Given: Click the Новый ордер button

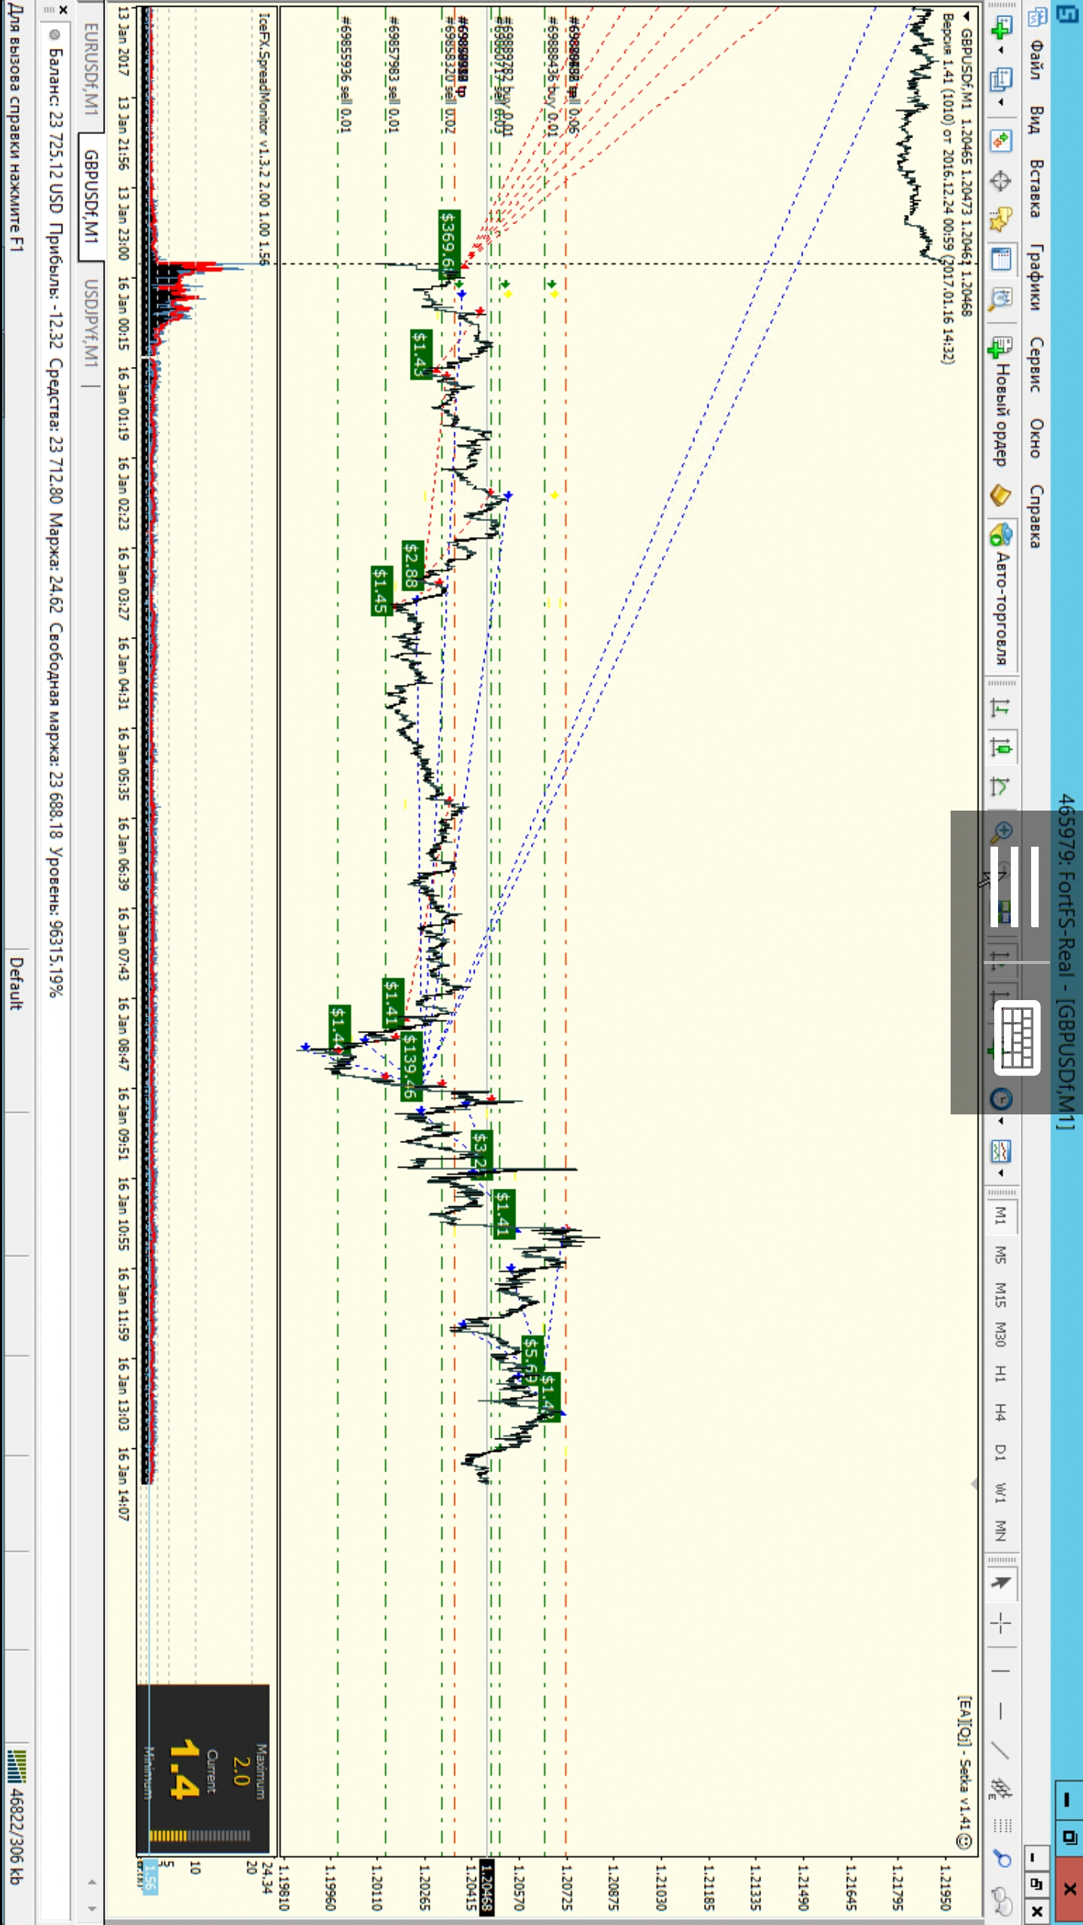Looking at the screenshot, I should tap(1001, 402).
